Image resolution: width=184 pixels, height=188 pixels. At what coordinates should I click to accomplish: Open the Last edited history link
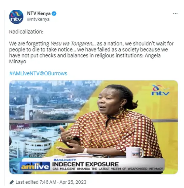pyautogui.click(x=36, y=182)
